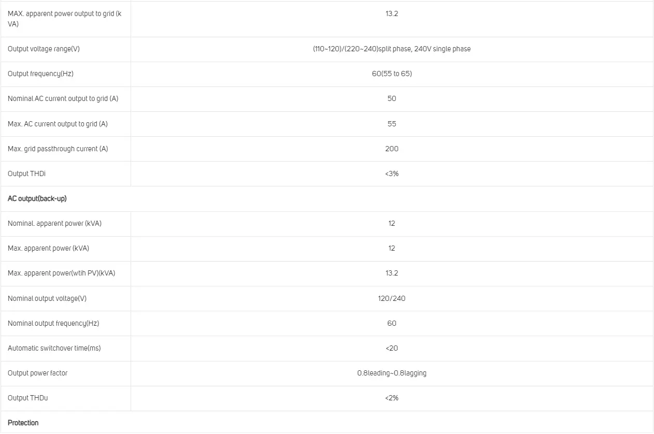Select the value 55 for max AC current
The height and width of the screenshot is (434, 654).
click(391, 124)
